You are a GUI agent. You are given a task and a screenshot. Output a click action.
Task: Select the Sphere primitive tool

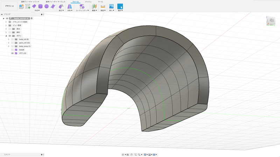(46, 6)
